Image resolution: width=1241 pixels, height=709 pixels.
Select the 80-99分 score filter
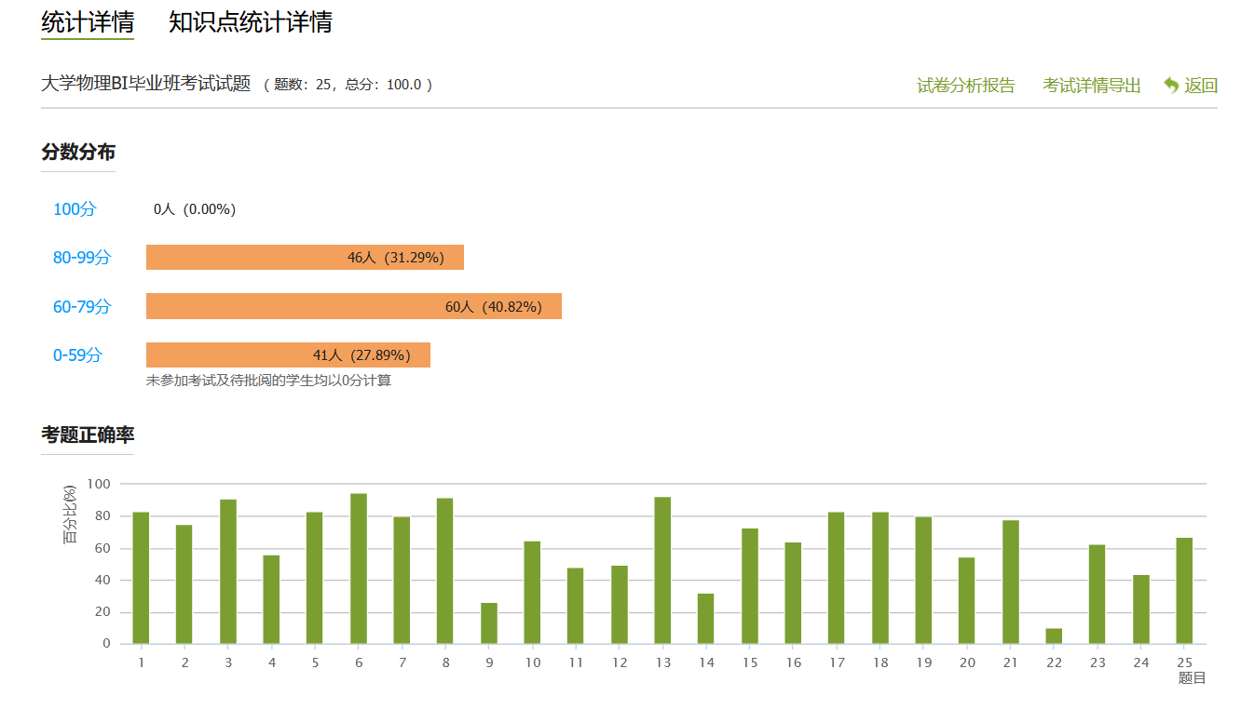[79, 258]
